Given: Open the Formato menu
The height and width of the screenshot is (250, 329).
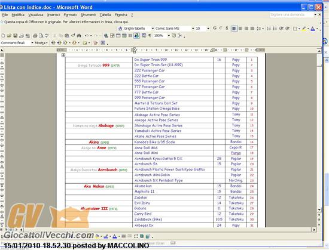Looking at the screenshot, I should click(70, 15).
